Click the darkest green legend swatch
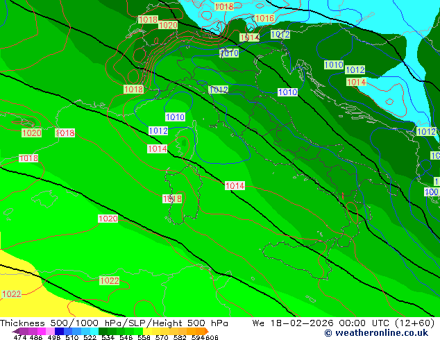Screen dimensions: 440x340 click(x=103, y=331)
